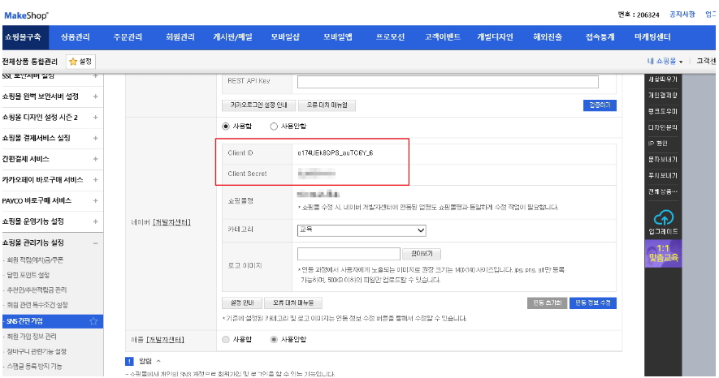
Task: Open 네이버 개발자센터 link
Action: (x=171, y=222)
